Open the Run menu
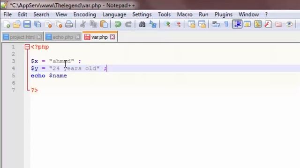Screen dimensions: 300x168 pyautogui.click(x=203, y=14)
